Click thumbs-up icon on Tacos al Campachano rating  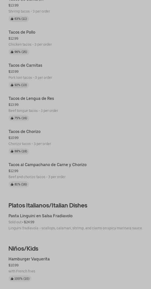(12, 184)
